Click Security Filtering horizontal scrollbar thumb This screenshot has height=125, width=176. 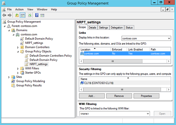click(x=122, y=90)
